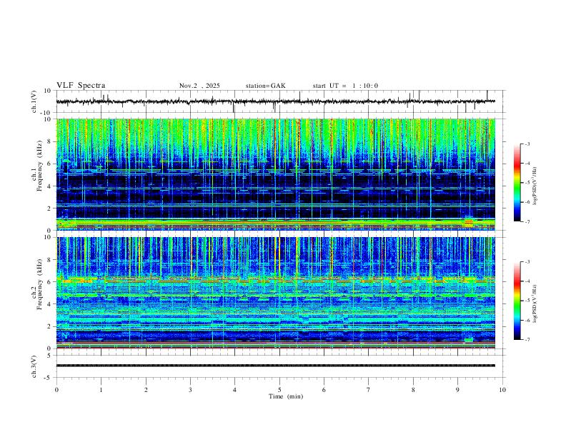Click the 'VLF Spectra' title text
The height and width of the screenshot is (437, 566).
coord(81,86)
